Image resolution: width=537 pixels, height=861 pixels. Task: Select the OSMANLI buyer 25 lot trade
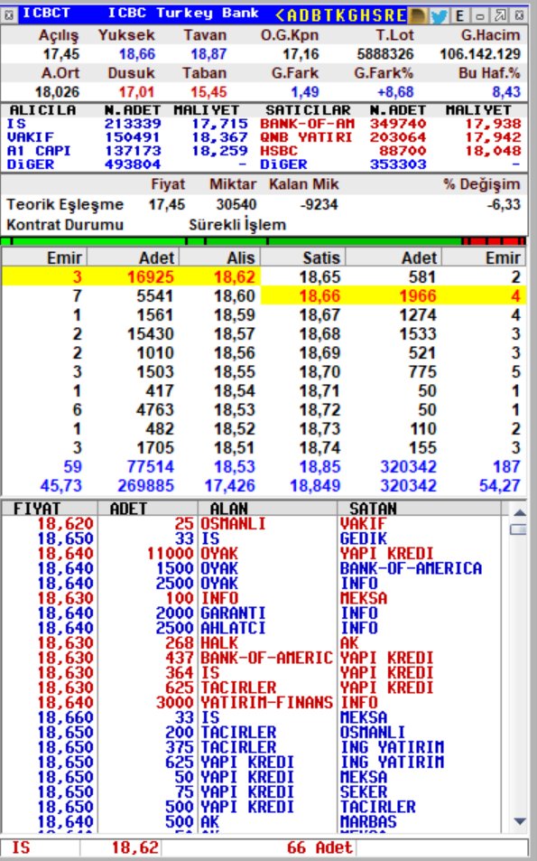[x=251, y=524]
